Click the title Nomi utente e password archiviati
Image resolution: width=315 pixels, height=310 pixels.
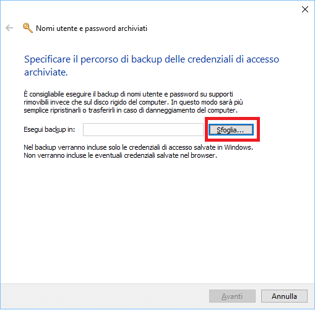coord(92,28)
